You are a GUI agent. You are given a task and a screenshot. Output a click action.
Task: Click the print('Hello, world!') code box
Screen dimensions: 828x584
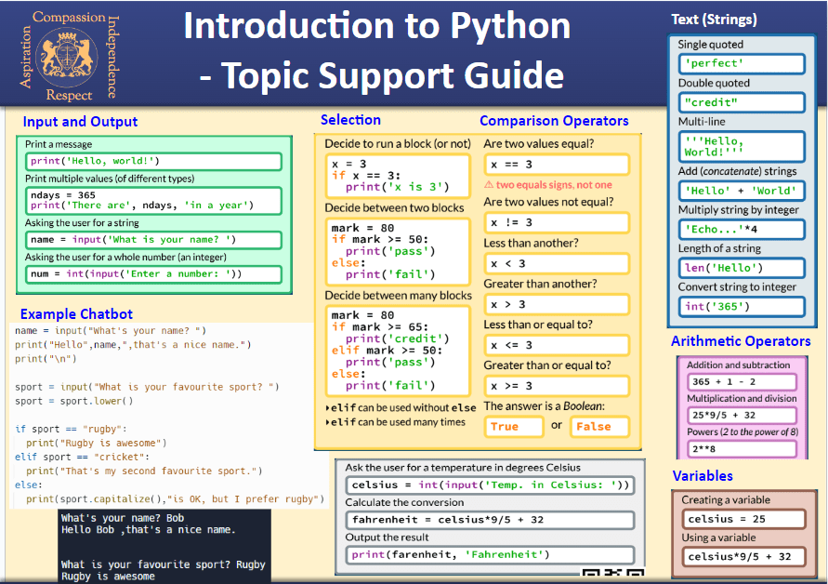(153, 161)
